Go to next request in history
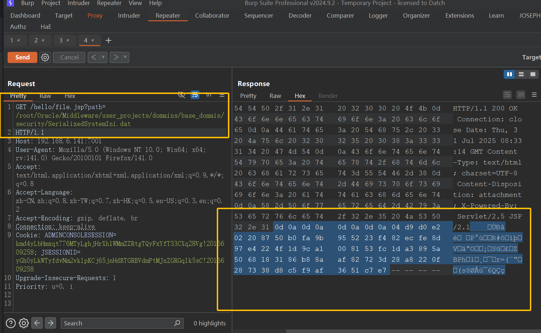The image size is (541, 333). coord(116,57)
